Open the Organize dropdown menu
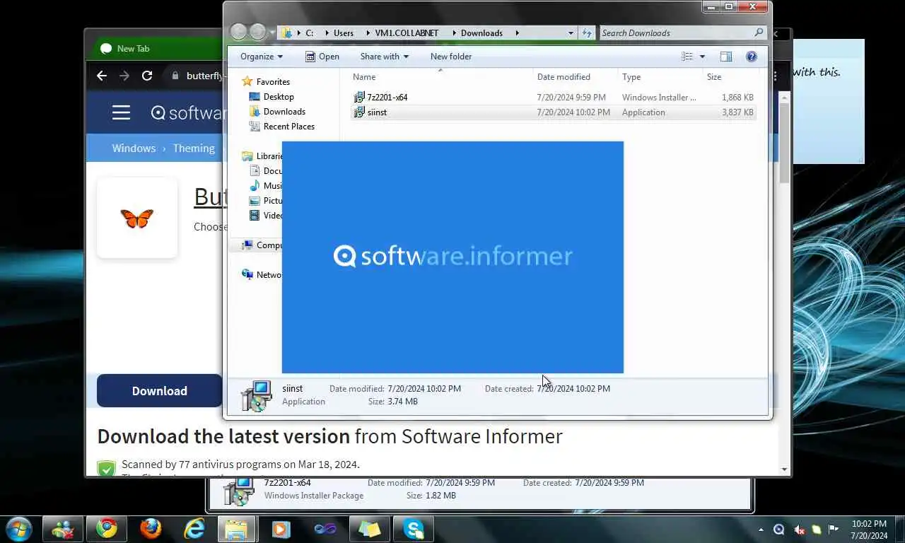 (x=261, y=57)
